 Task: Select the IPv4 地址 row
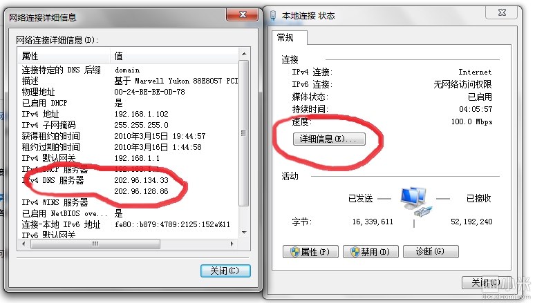129,114
